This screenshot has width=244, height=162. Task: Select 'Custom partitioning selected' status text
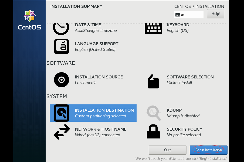pyautogui.click(x=100, y=116)
